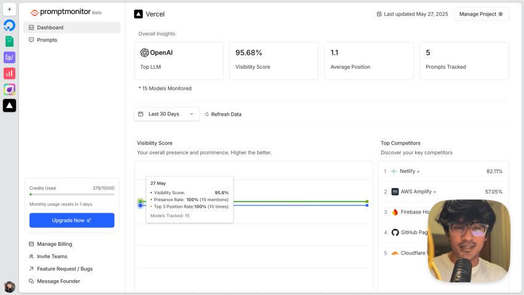
Task: Select the green smiley document project icon
Action: click(x=9, y=41)
